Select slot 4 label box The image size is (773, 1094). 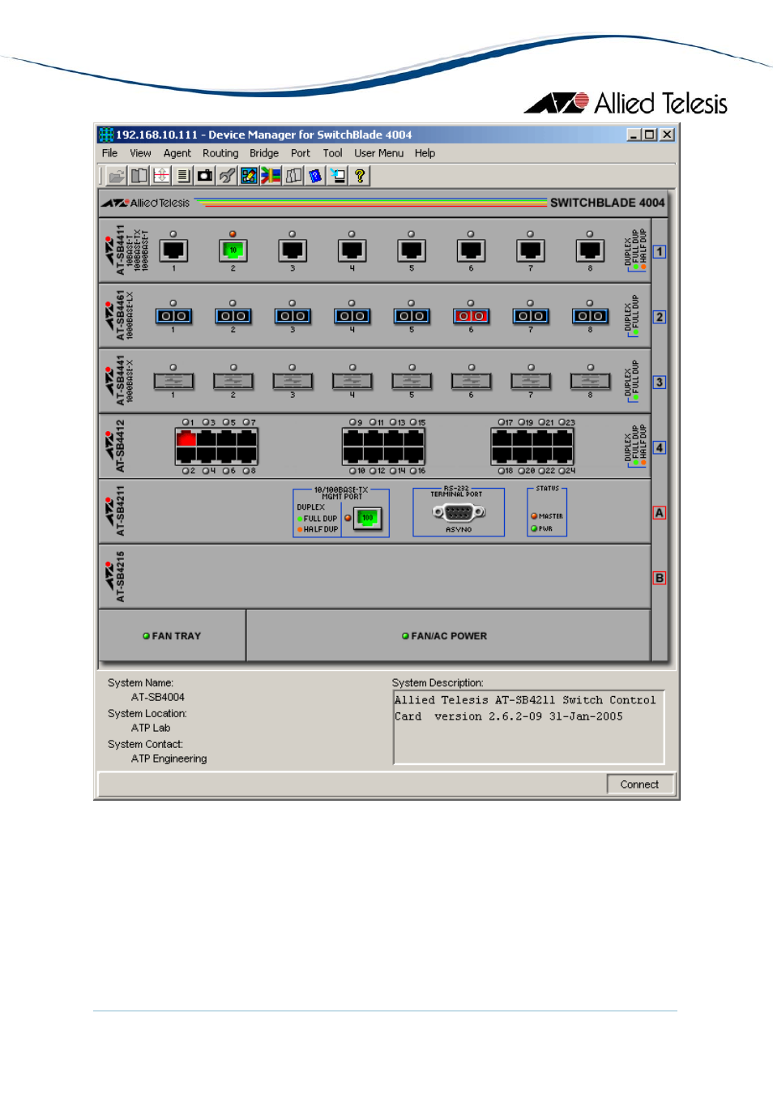[660, 447]
